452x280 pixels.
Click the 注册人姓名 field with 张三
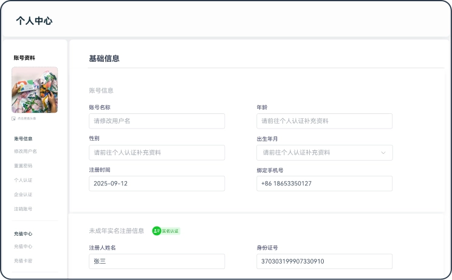pos(157,261)
